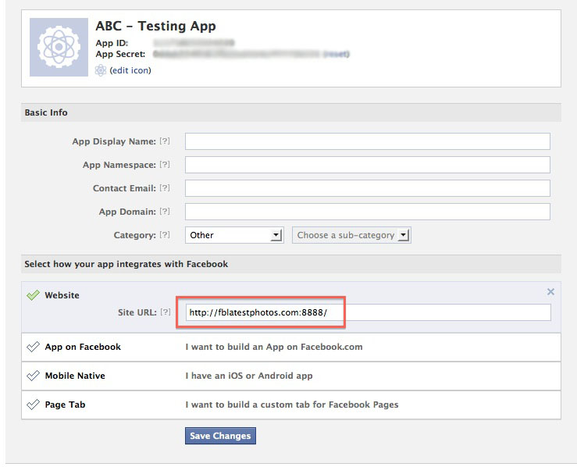Click the Website section heading
The height and width of the screenshot is (467, 577).
pyautogui.click(x=62, y=295)
